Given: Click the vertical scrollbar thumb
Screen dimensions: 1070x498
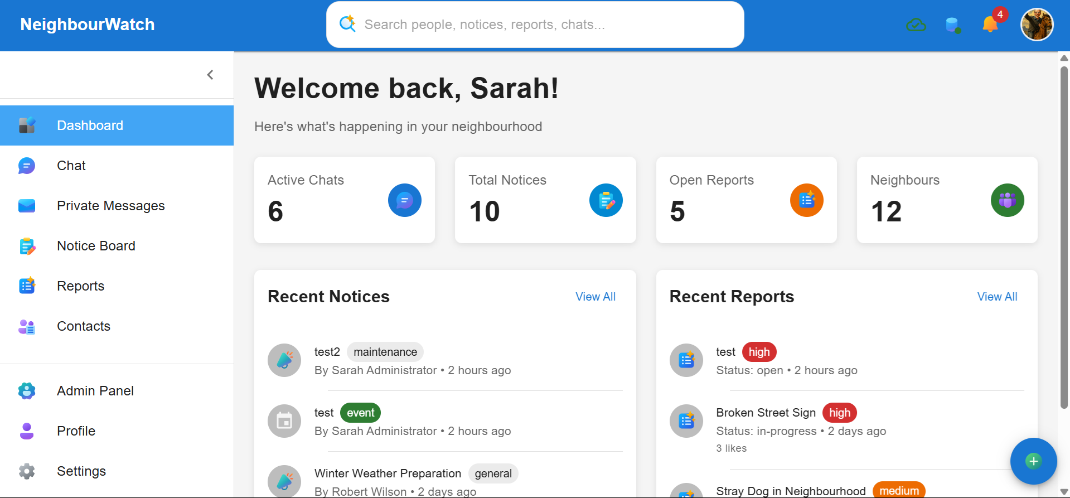Looking at the screenshot, I should tap(1064, 238).
